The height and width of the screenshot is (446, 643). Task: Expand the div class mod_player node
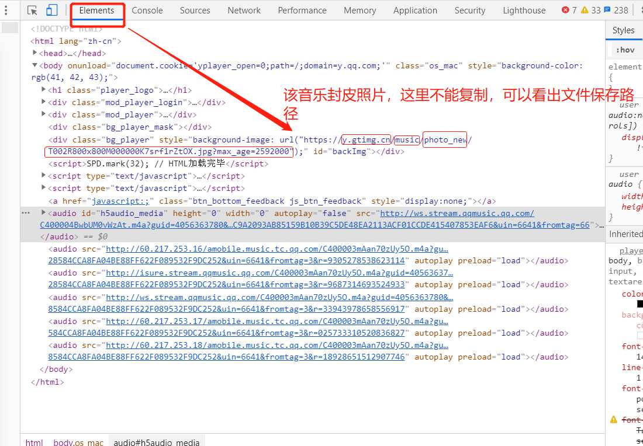43,114
